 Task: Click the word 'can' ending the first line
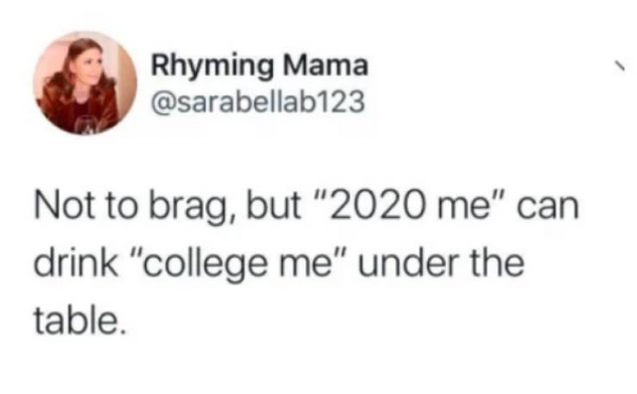[x=548, y=208]
